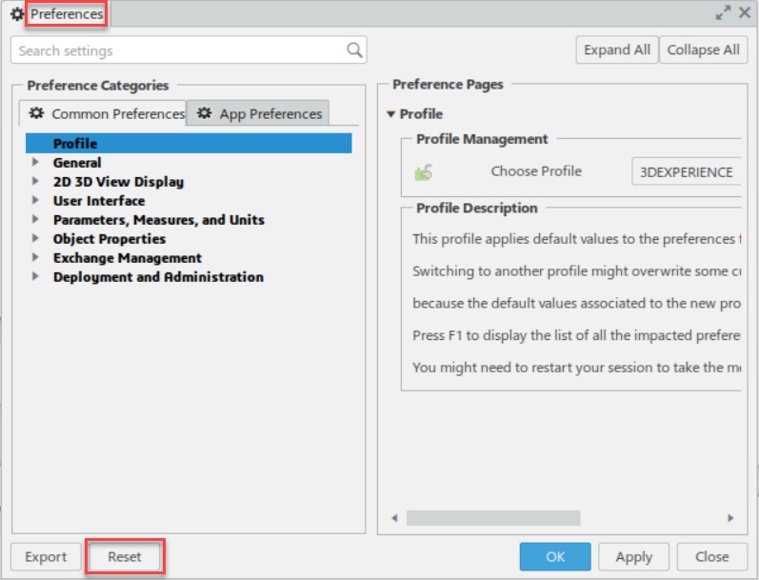Click the Collapse All button
Viewport: 759px width, 580px height.
703,50
